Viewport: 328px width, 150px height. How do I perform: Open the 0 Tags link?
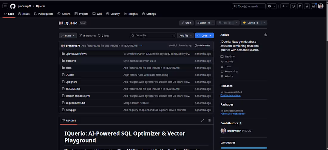(103, 35)
